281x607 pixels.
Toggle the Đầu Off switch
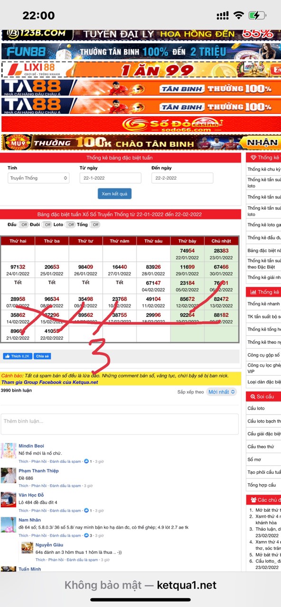[x=24, y=225]
